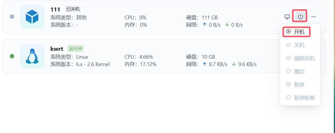
Task: Click the 已关机 status badge
Action: point(73,9)
